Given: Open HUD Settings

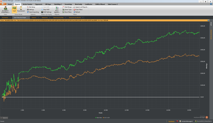Looking at the screenshot, I should tap(46, 12).
